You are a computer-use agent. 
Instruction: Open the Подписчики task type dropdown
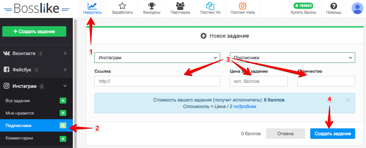(x=293, y=58)
